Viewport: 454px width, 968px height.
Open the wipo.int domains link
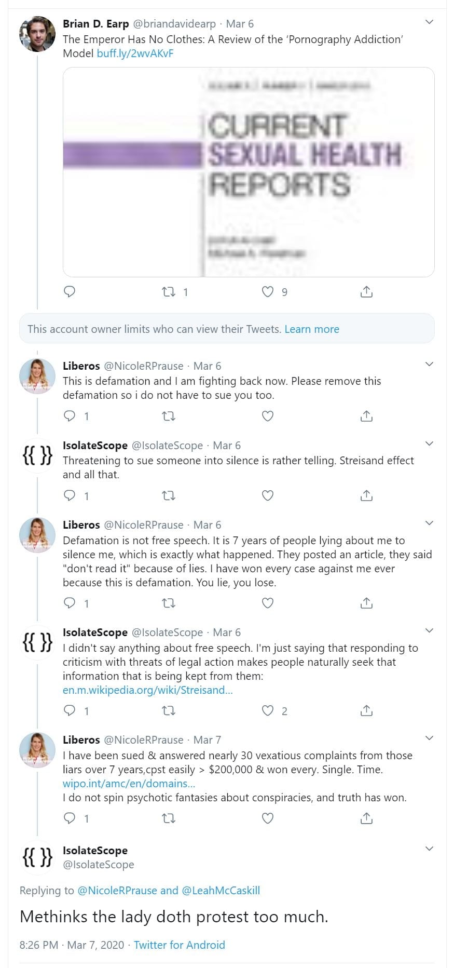point(129,784)
